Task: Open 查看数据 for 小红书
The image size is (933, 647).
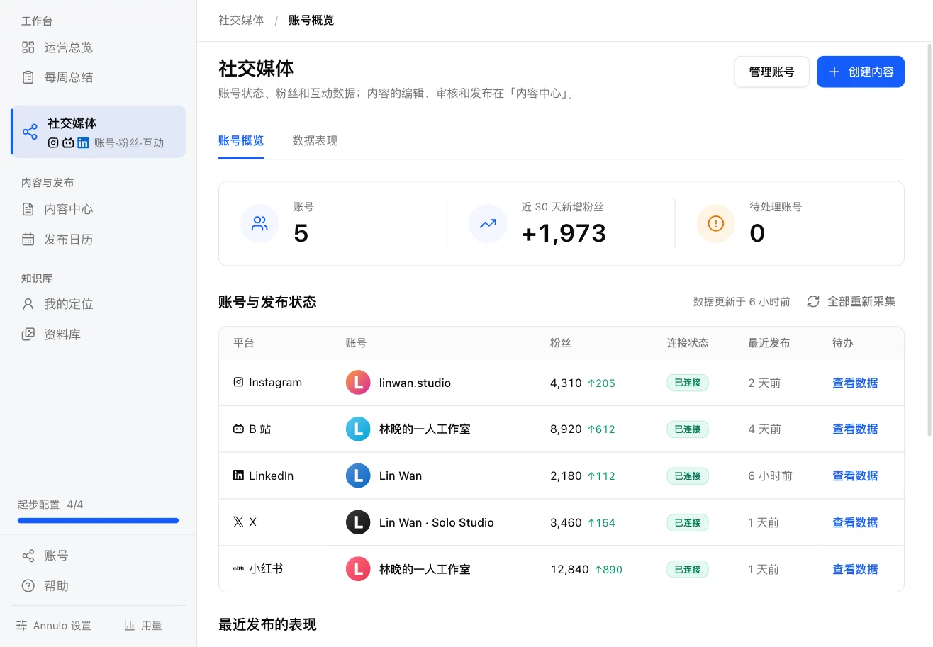Action: tap(855, 569)
